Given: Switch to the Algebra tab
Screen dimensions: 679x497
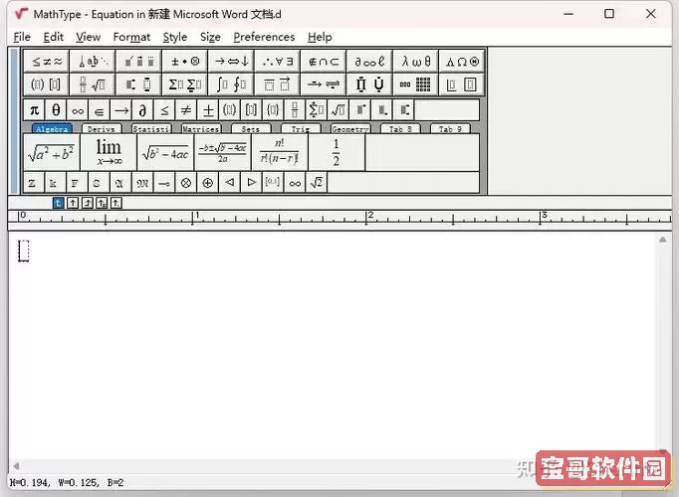Looking at the screenshot, I should (52, 128).
